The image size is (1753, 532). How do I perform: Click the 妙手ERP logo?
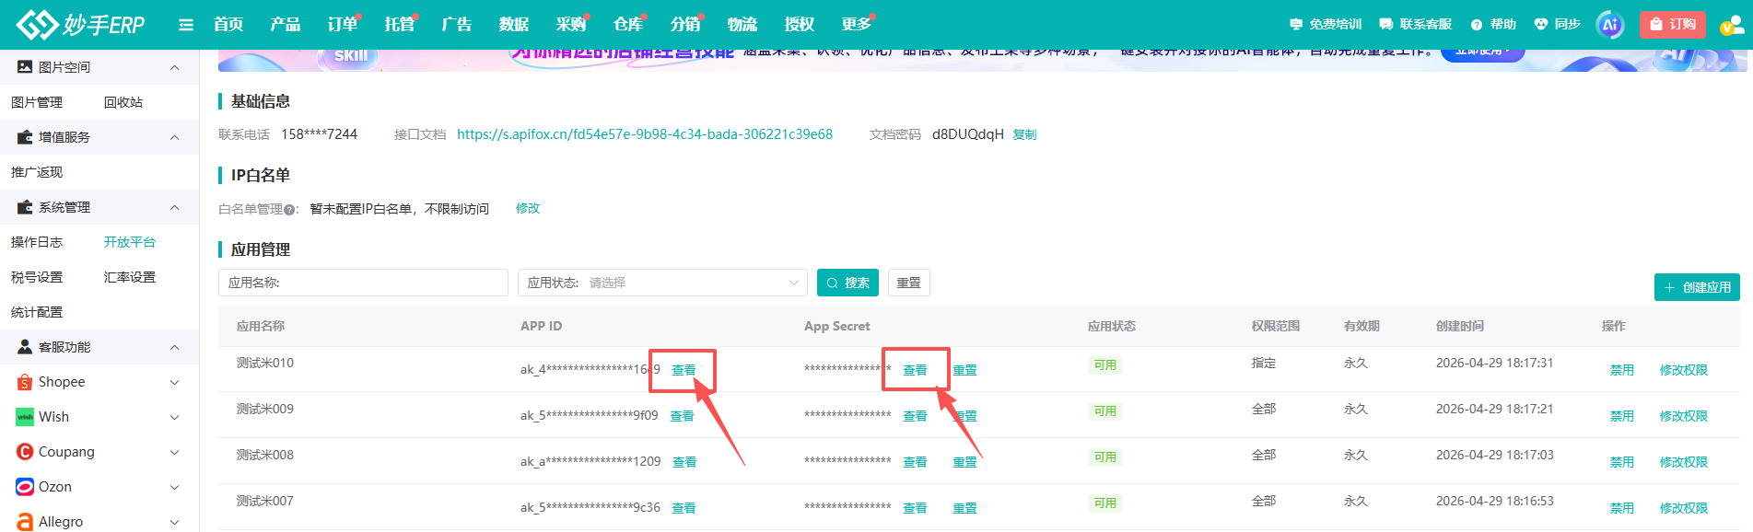coord(81,25)
